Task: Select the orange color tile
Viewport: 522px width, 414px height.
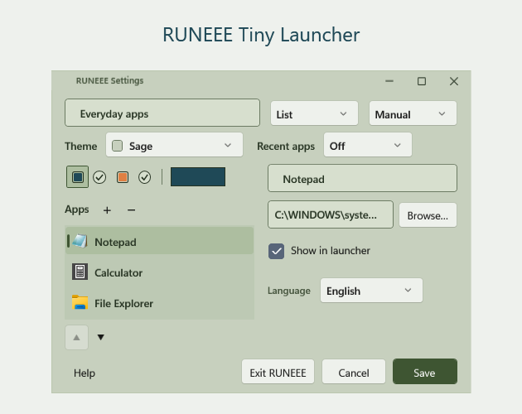Action: pyautogui.click(x=123, y=177)
